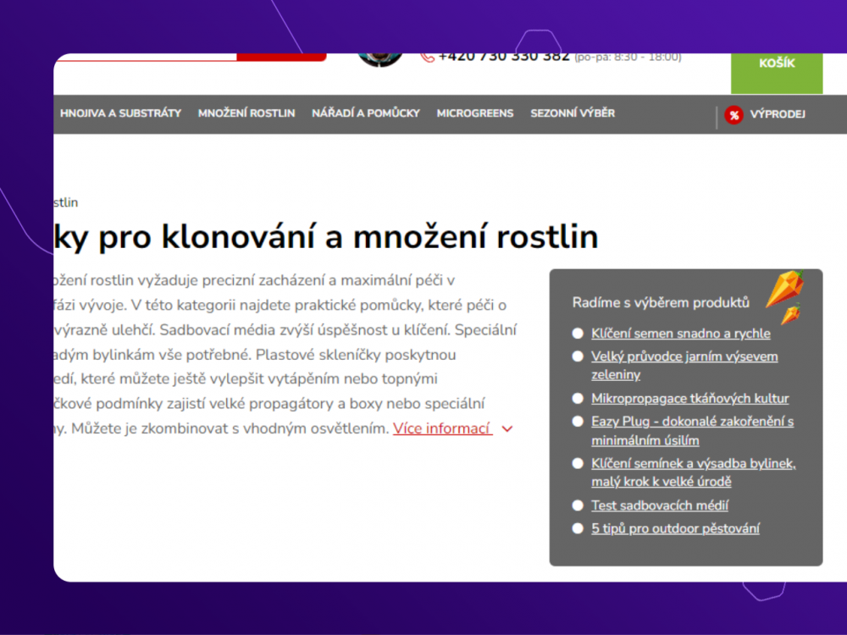Click bullet beside Test sadbovacích médií

(578, 505)
